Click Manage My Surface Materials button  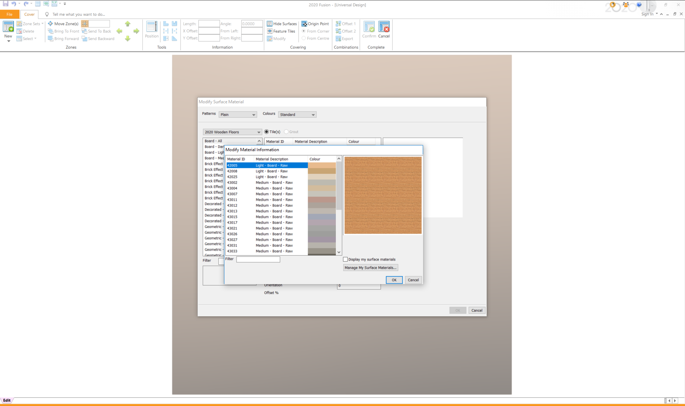point(370,268)
